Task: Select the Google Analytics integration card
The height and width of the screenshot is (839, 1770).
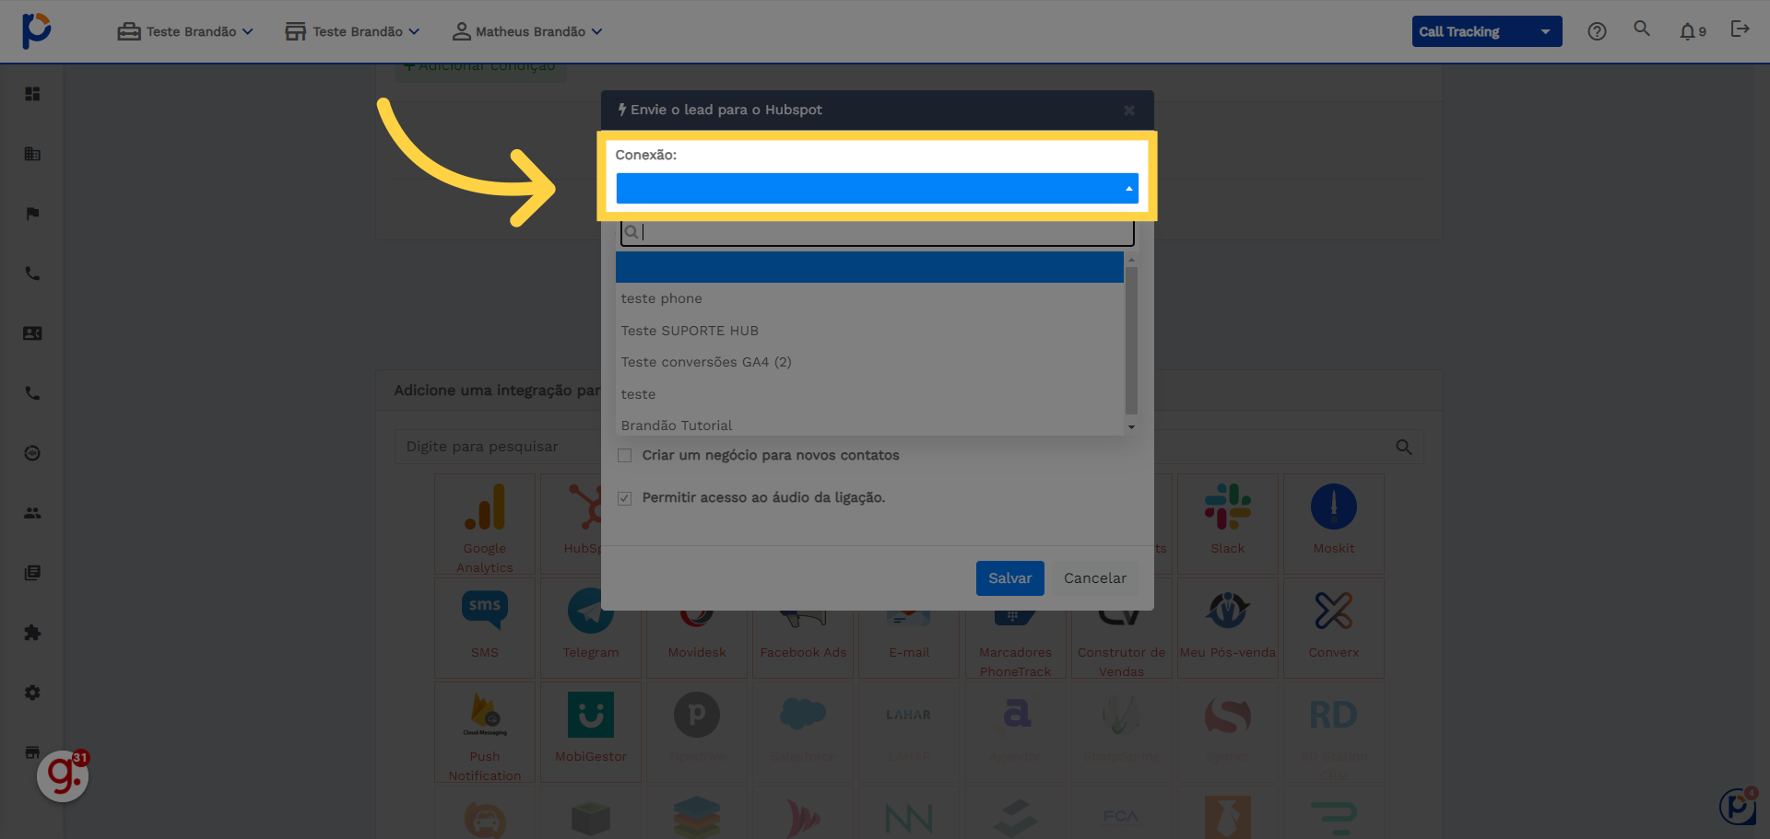Action: (x=485, y=524)
